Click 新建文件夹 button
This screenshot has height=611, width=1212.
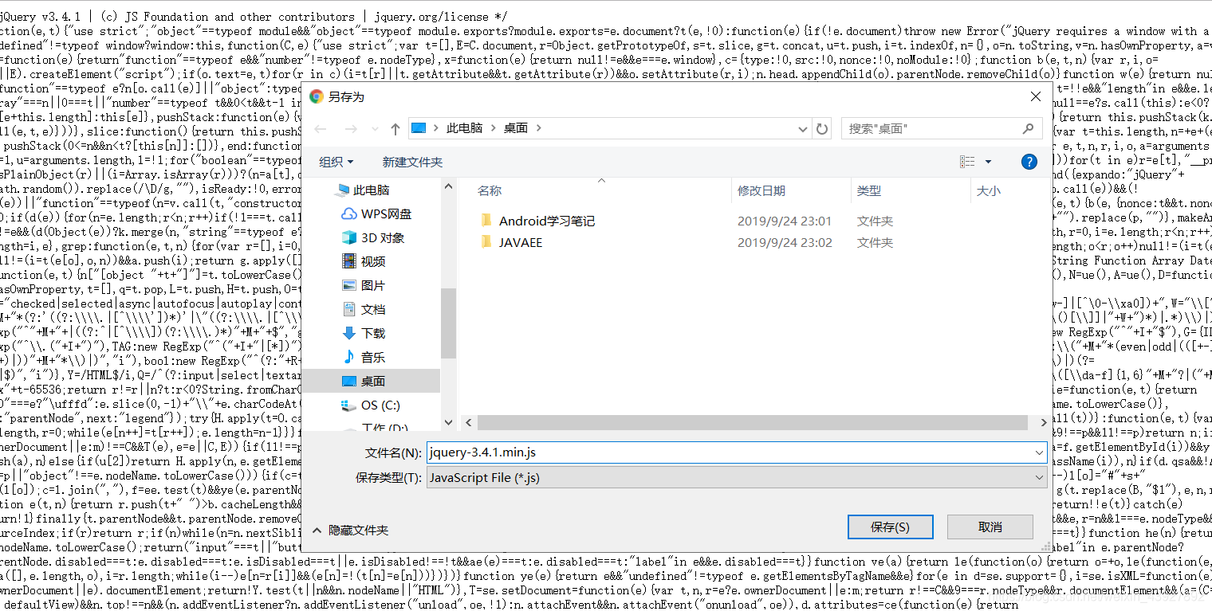click(x=412, y=162)
